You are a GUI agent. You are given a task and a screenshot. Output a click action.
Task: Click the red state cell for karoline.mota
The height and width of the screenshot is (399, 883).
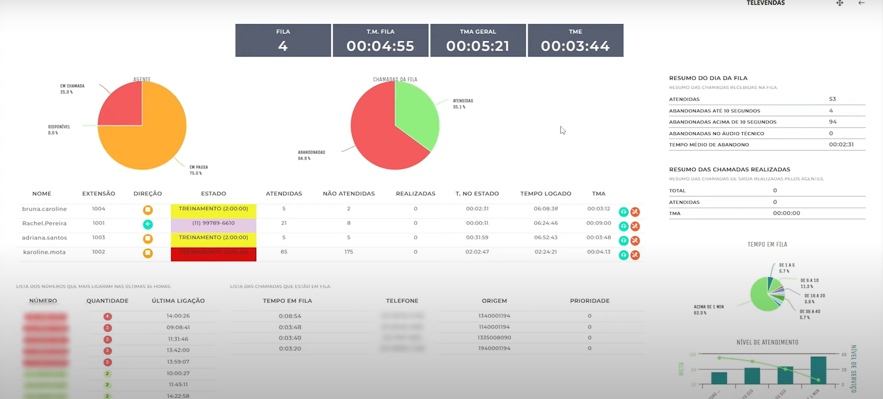click(x=214, y=254)
